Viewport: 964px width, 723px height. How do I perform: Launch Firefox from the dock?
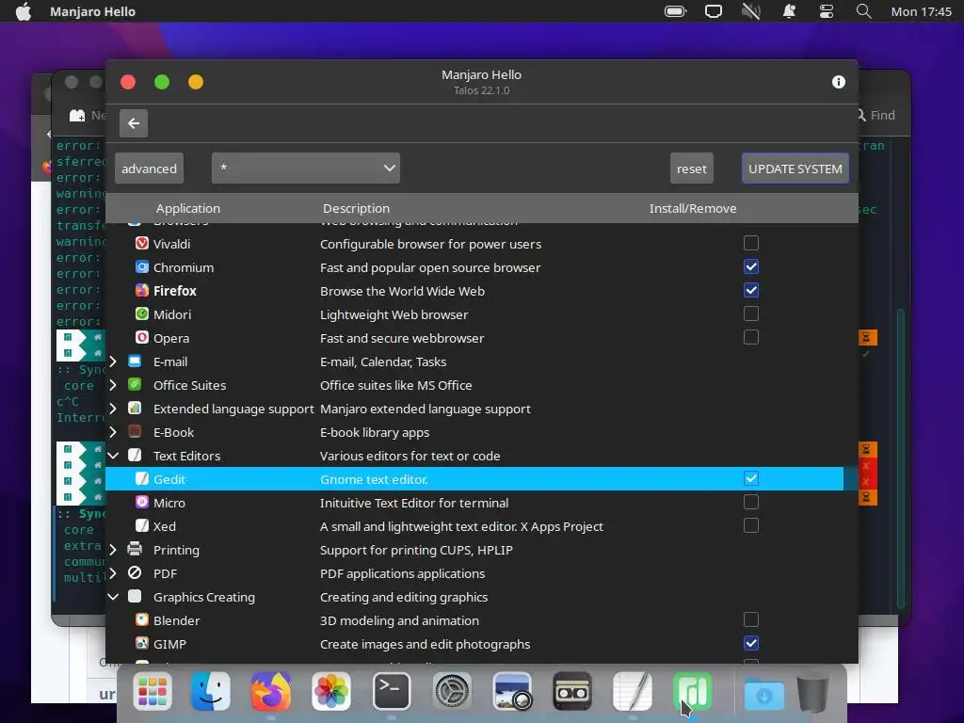coord(270,692)
